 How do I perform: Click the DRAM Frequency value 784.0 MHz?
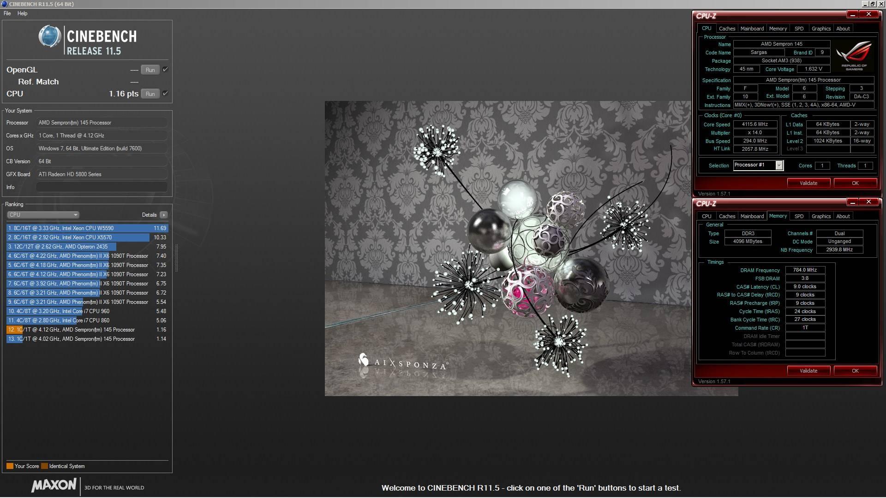[805, 270]
